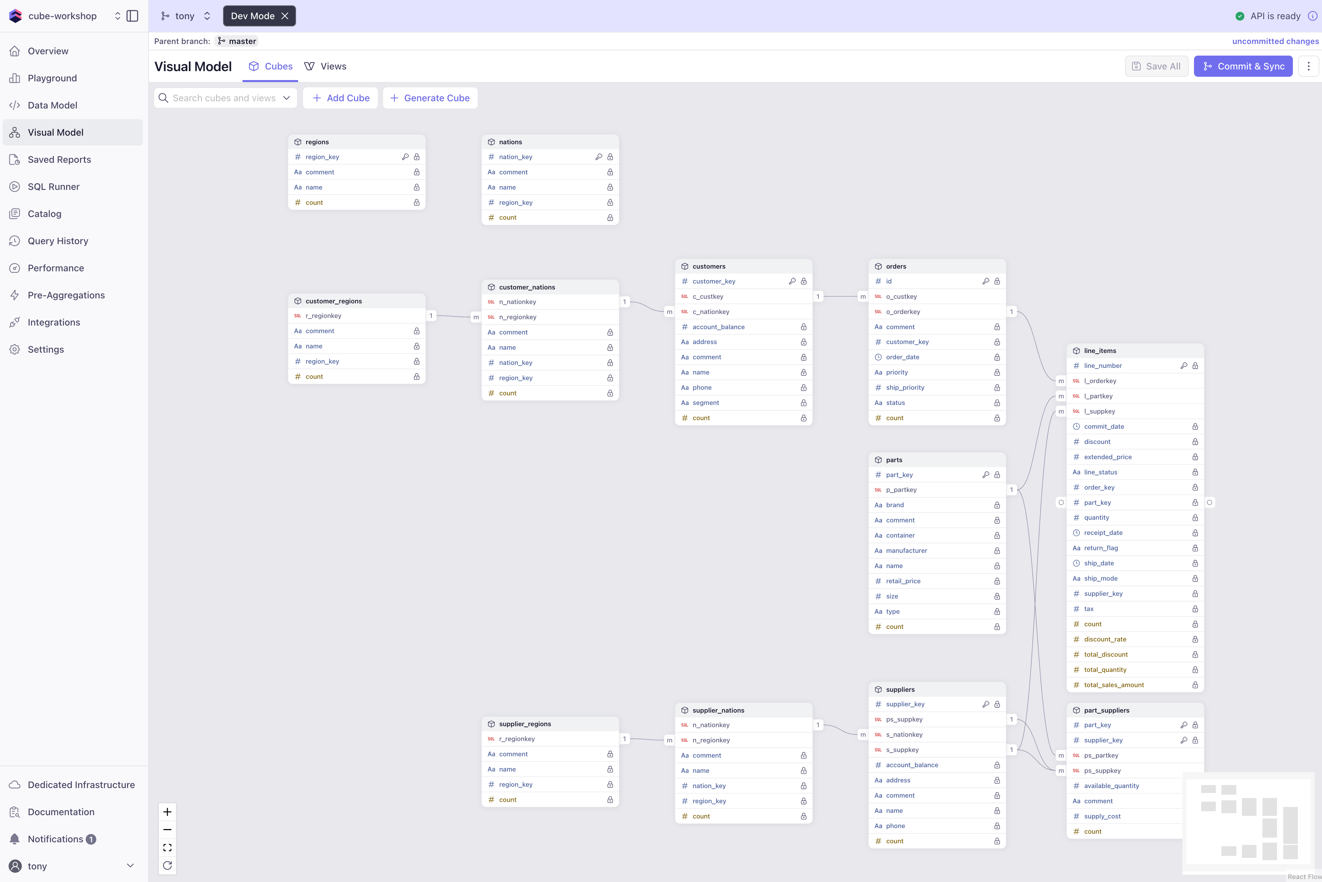The image size is (1322, 882).
Task: Toggle the lock on orders comment field
Action: [996, 327]
